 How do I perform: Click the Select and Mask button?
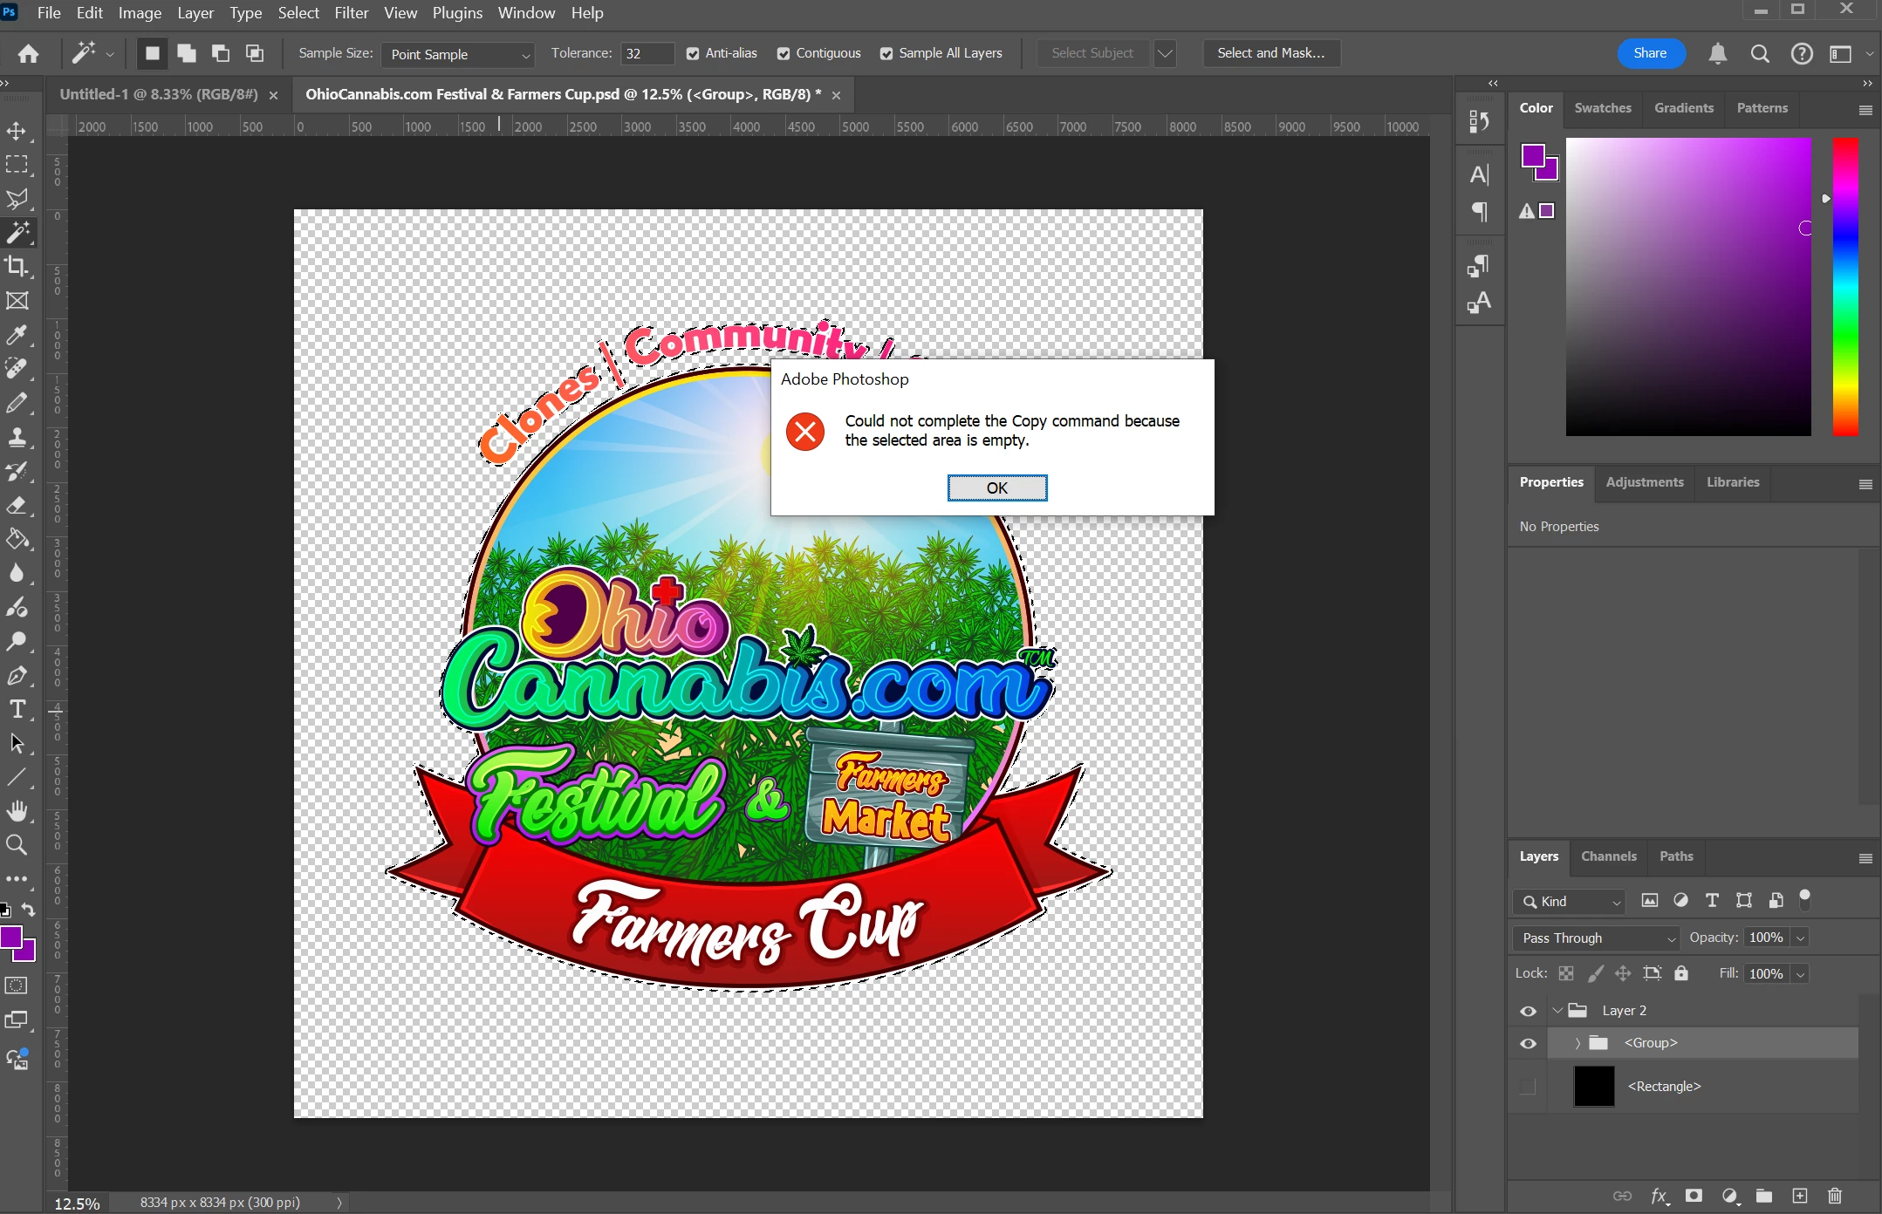(1270, 53)
